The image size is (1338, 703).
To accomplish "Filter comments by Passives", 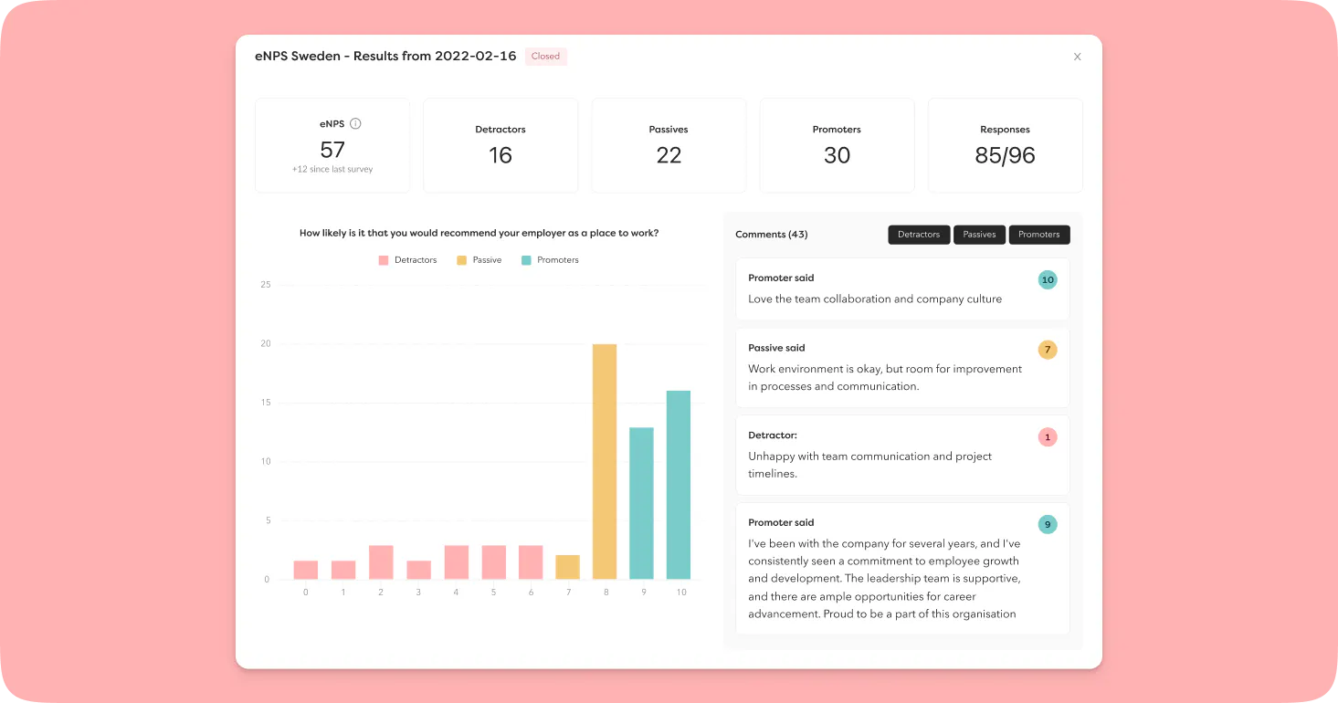I will click(979, 235).
